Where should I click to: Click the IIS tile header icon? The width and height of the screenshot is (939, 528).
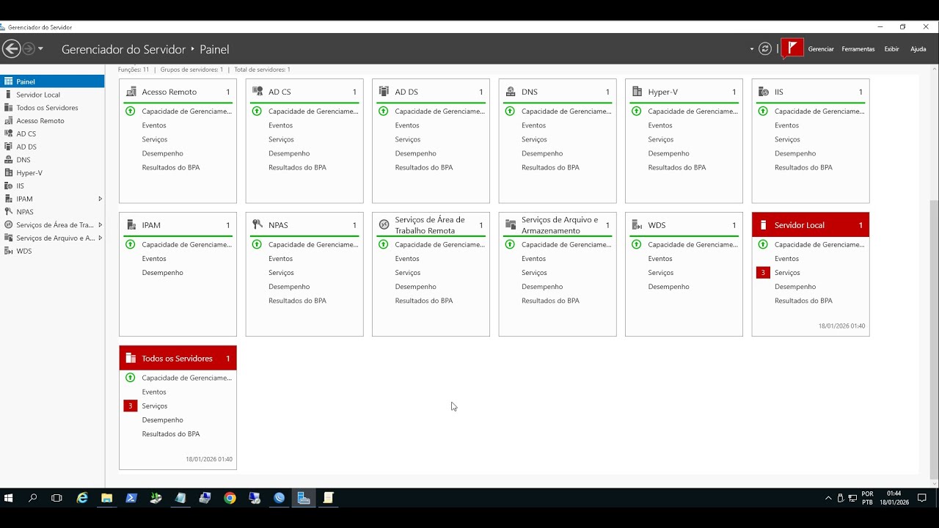[x=764, y=92]
